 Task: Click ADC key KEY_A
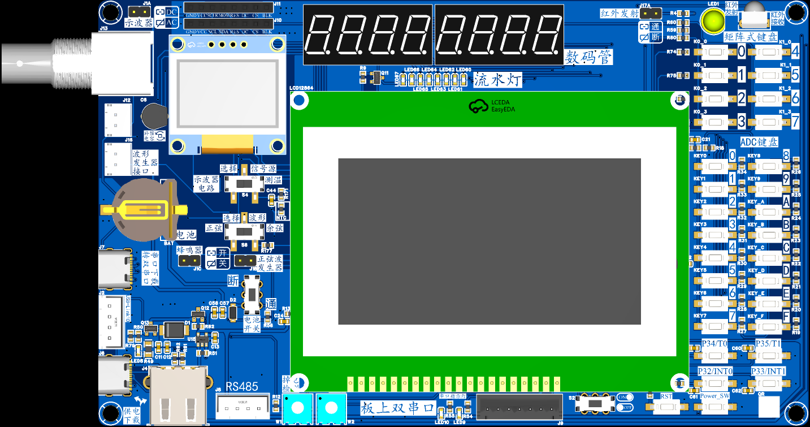[768, 213]
